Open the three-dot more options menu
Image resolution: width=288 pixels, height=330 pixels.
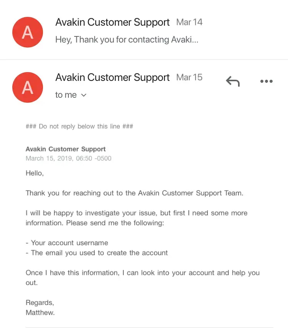click(266, 81)
